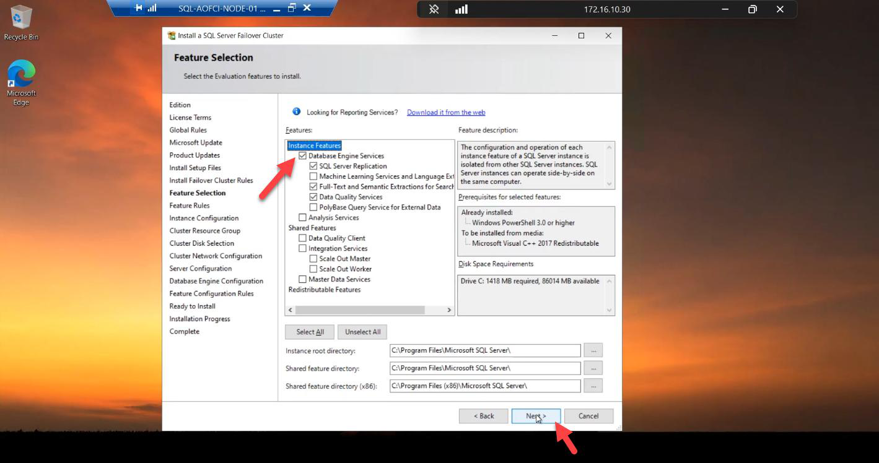
Task: Maximize the Install a SQL Server Failover Cluster window
Action: pyautogui.click(x=581, y=35)
